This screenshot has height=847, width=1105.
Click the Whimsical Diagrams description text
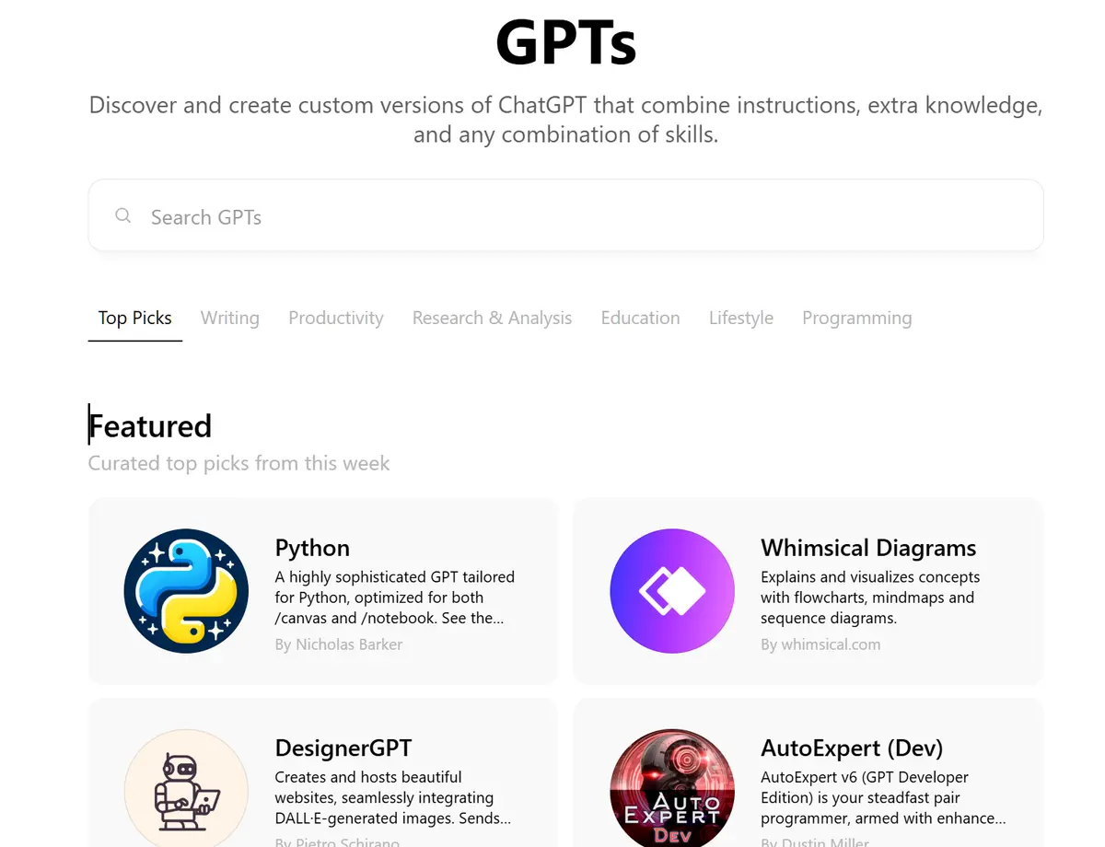pos(870,598)
